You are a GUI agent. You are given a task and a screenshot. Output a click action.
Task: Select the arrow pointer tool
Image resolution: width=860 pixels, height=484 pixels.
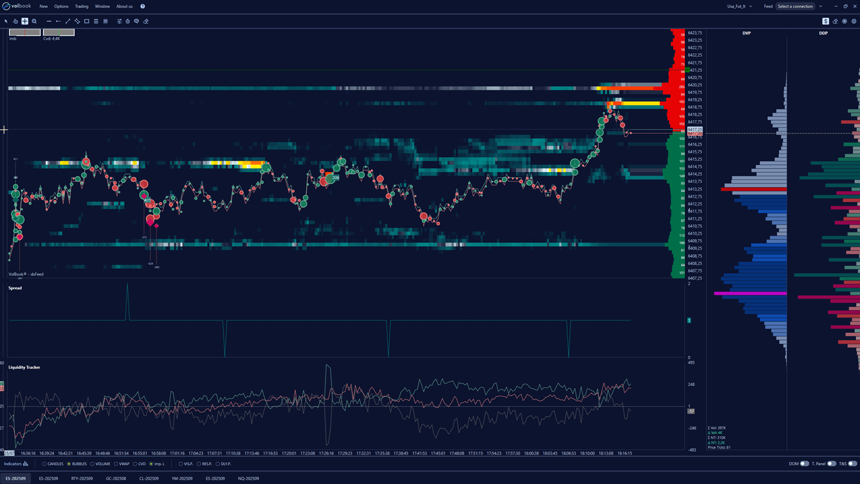tap(6, 21)
